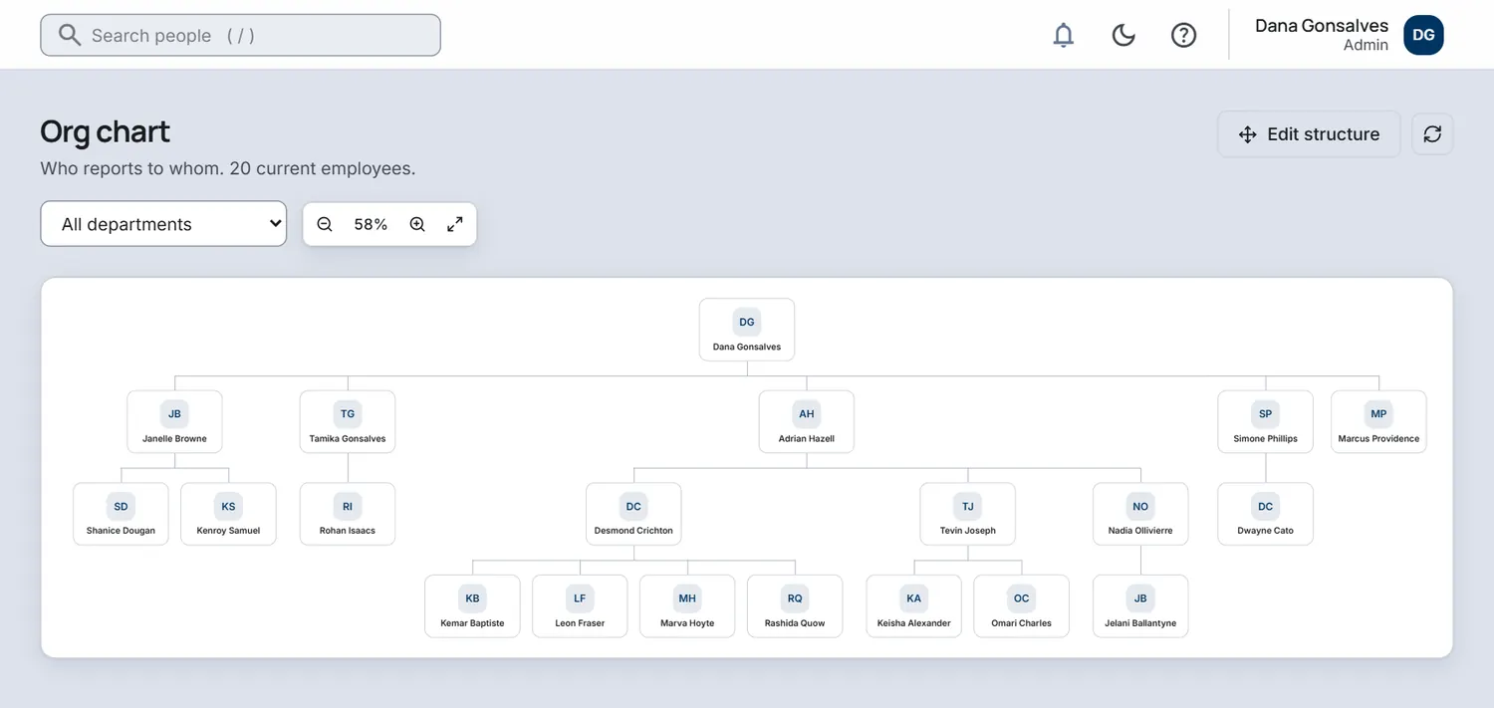The image size is (1494, 708).
Task: Open the help question mark icon
Action: (x=1183, y=35)
